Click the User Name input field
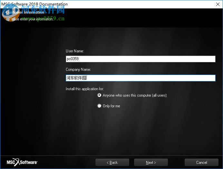Viewport: 223px width, 169px height. [x=141, y=59]
